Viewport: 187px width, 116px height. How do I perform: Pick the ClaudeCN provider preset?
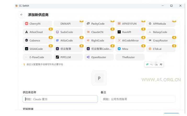(99, 32)
